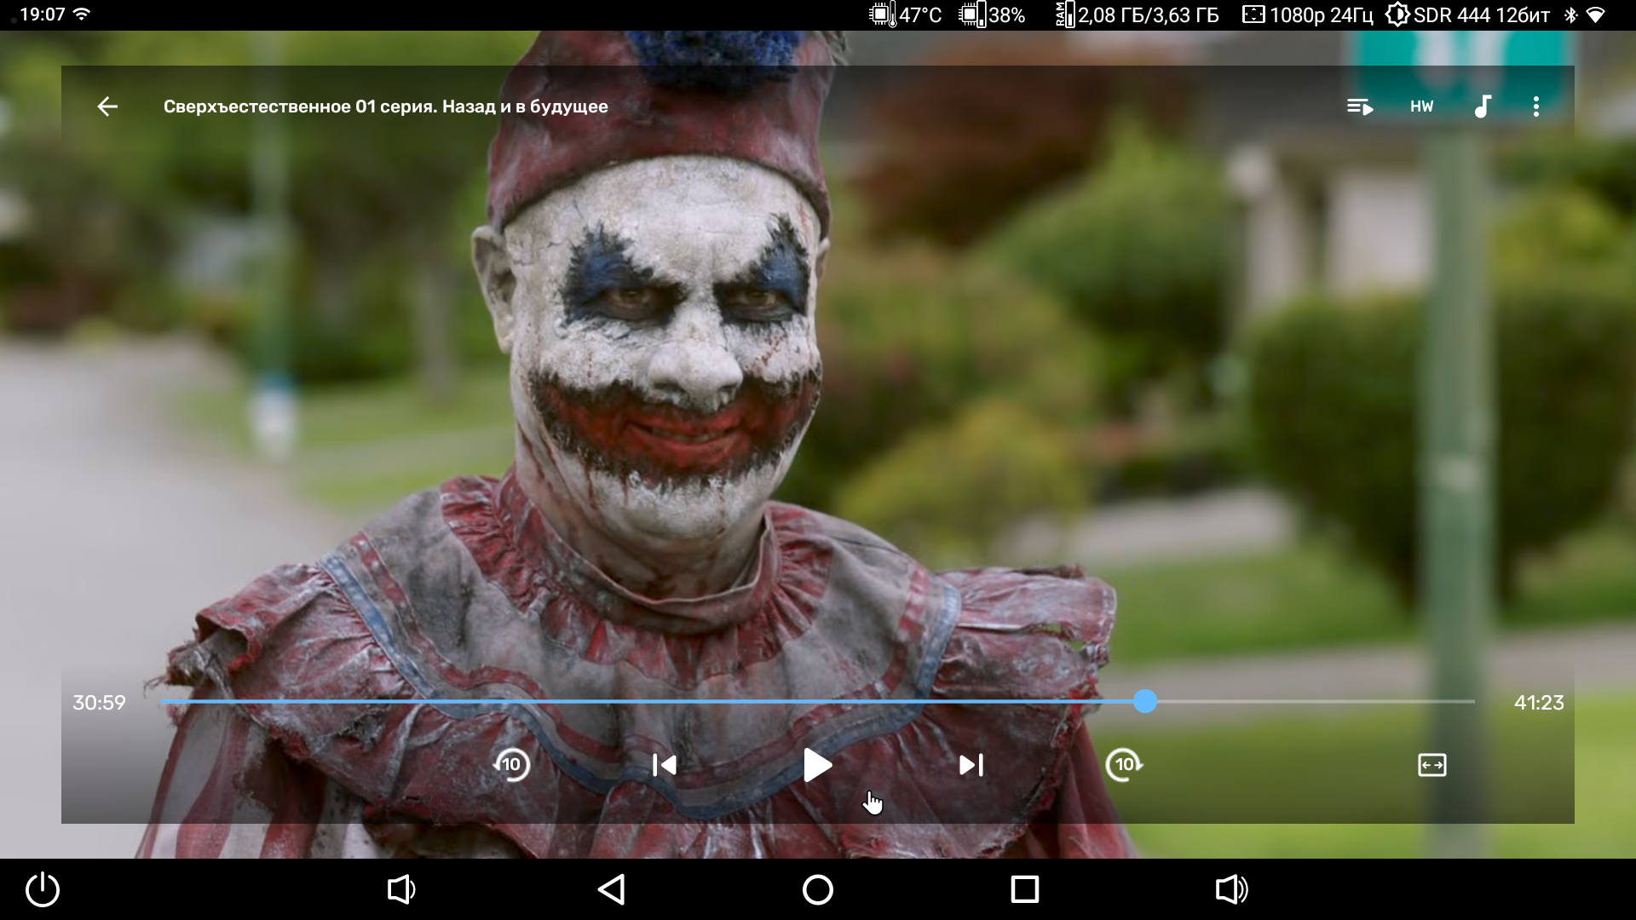Tap the power icon in navigation bar
The height and width of the screenshot is (920, 1636).
pos(43,889)
